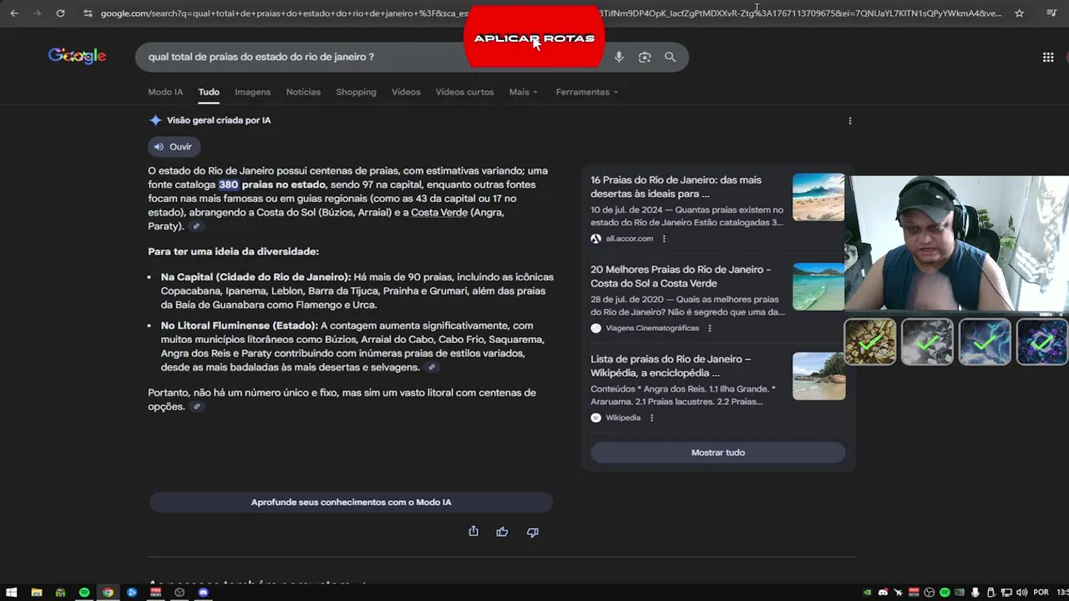The width and height of the screenshot is (1069, 601).
Task: Click the Ouvir listen button
Action: tap(174, 147)
